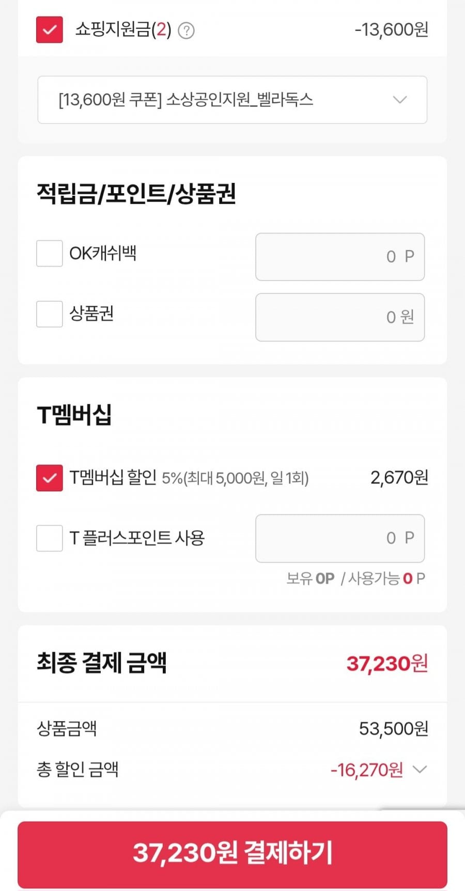Uncheck the 쇼핑지원금 checkbox
This screenshot has height=891, width=465.
click(x=50, y=29)
